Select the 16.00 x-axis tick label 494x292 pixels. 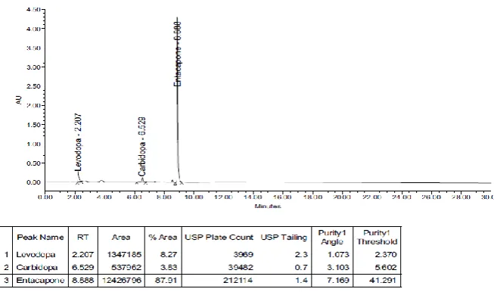(x=283, y=197)
